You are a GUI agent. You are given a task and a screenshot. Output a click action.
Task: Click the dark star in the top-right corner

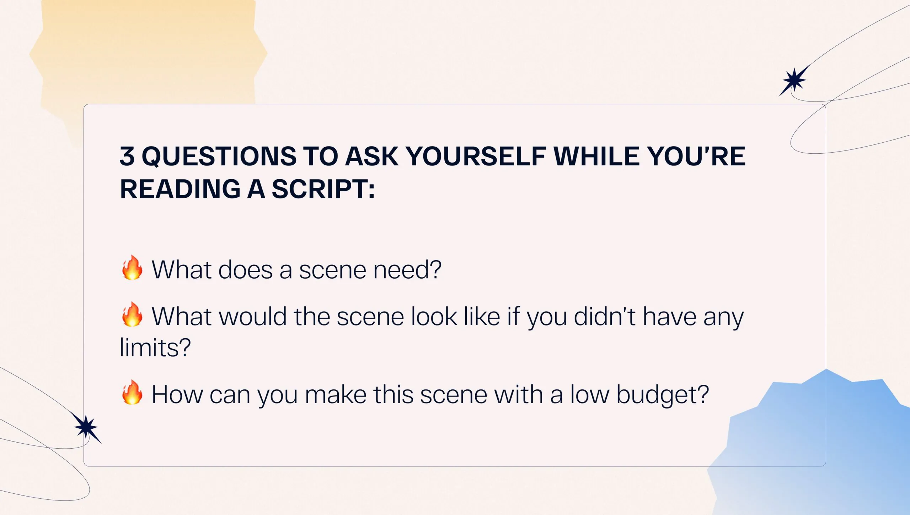[794, 81]
